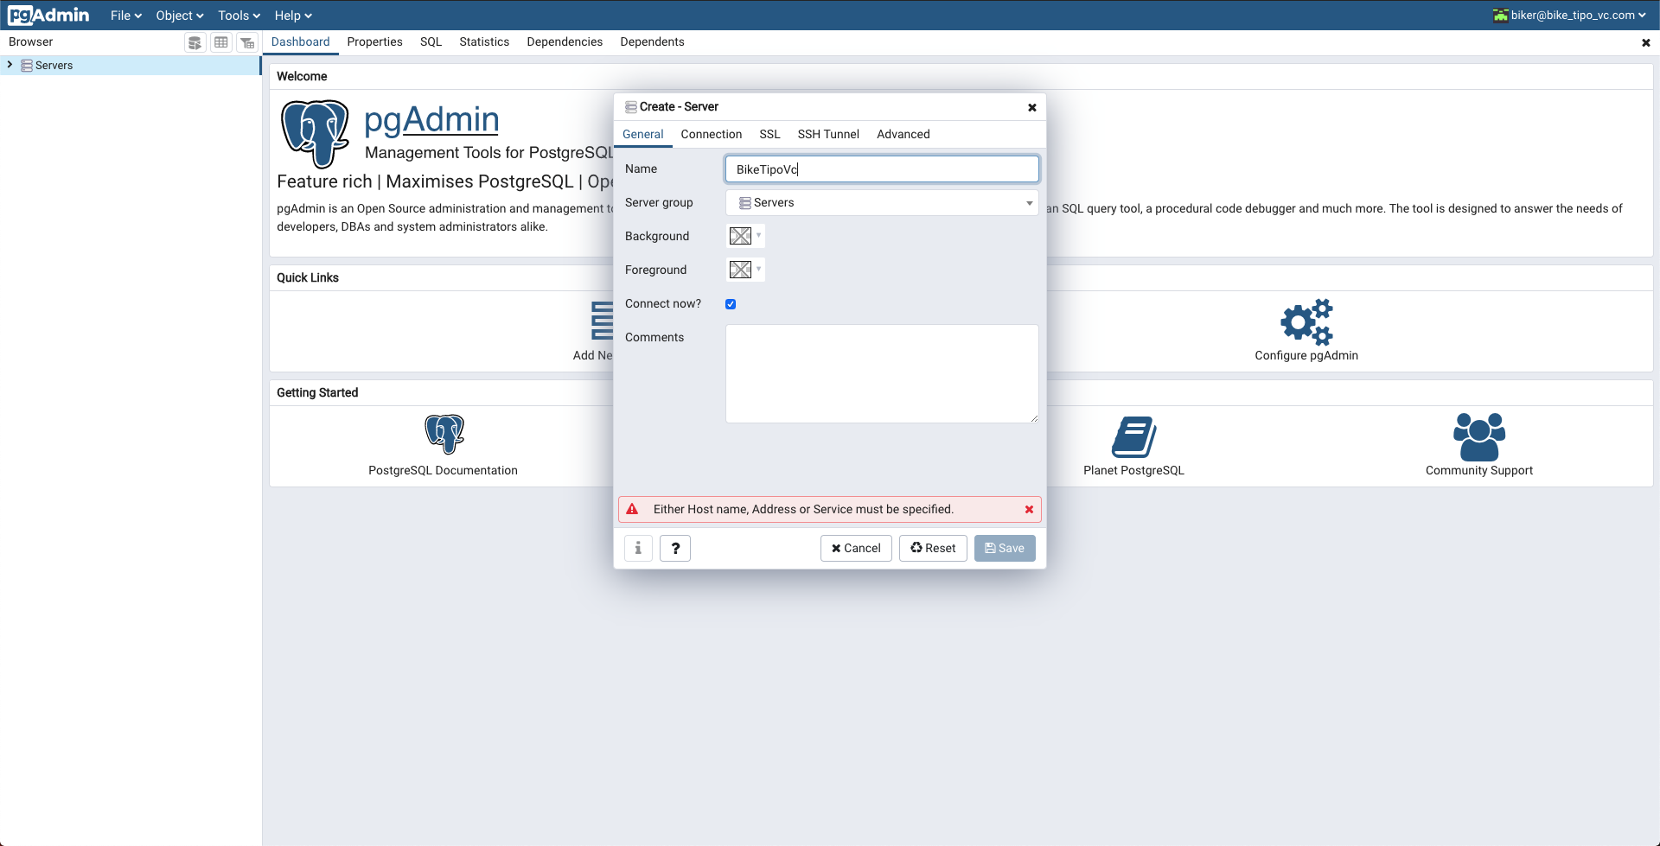Open the Object menu

point(180,16)
